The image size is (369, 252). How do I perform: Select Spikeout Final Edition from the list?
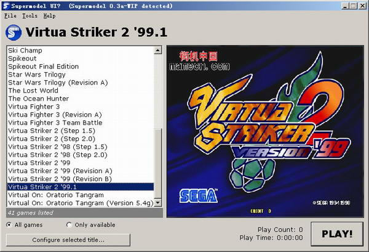coord(43,66)
